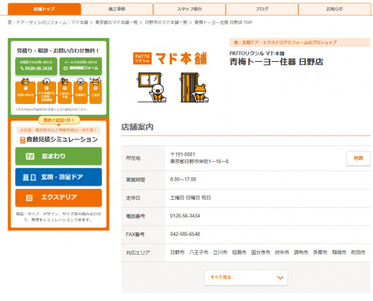373x301 pixels.
Task: Click the 調布市 area entry
Action: click(301, 252)
